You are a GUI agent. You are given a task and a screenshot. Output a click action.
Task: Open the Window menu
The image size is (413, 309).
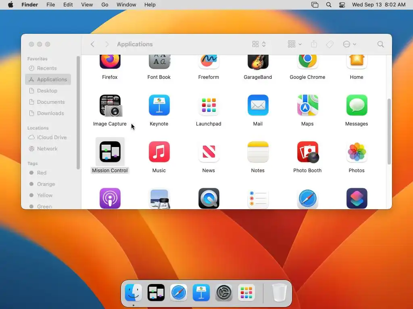[x=126, y=5]
